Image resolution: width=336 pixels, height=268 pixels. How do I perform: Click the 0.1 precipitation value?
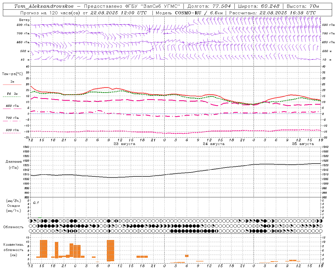coord(36,203)
